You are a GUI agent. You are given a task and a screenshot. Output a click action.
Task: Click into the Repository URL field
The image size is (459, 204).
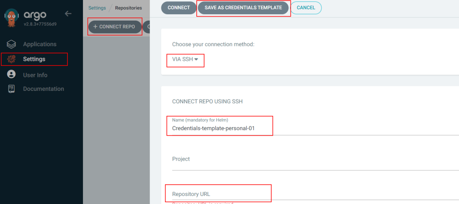(315, 193)
